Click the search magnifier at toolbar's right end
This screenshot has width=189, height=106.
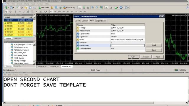188,8
